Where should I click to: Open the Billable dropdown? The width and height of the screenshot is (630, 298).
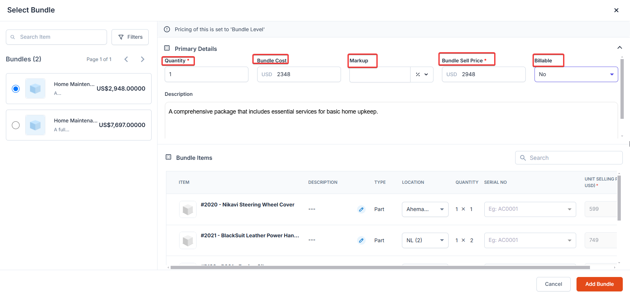(x=576, y=74)
